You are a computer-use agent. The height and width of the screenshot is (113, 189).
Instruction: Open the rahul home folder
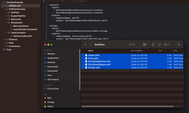pyautogui.click(x=48, y=75)
